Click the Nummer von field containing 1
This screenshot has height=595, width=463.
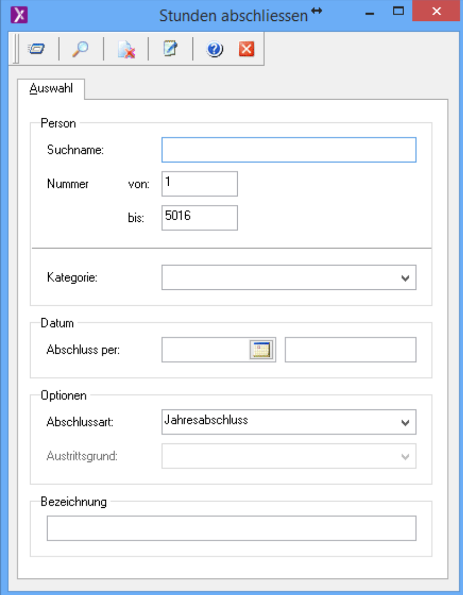click(199, 184)
